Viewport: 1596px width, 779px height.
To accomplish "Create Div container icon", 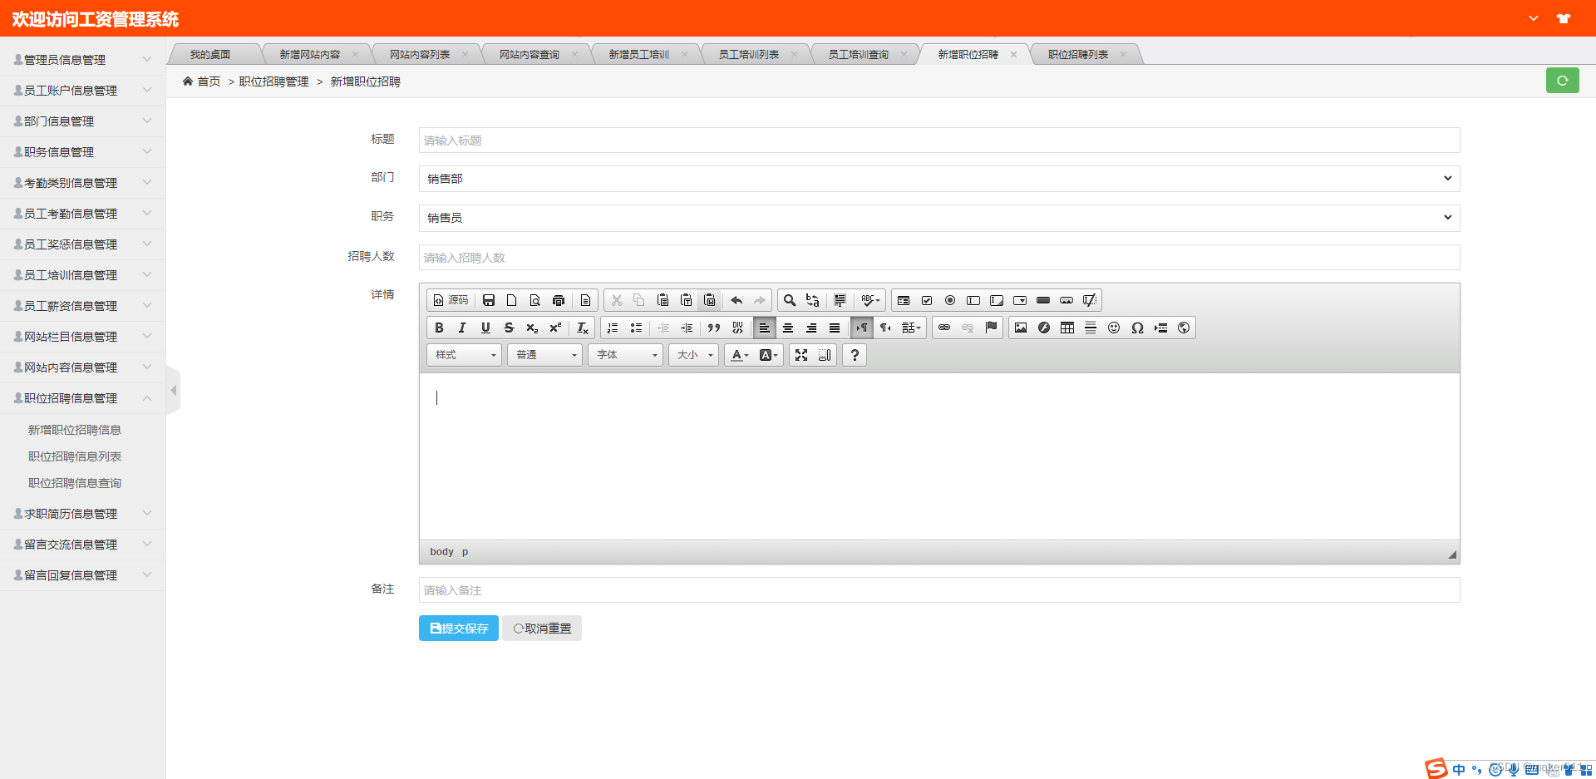I will pyautogui.click(x=737, y=328).
